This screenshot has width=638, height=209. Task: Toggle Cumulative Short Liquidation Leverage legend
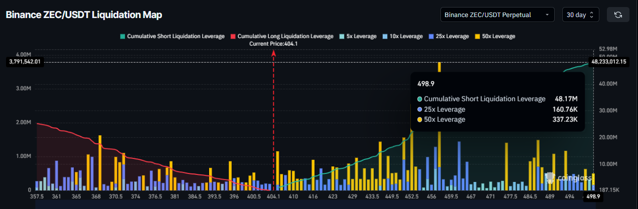[172, 36]
